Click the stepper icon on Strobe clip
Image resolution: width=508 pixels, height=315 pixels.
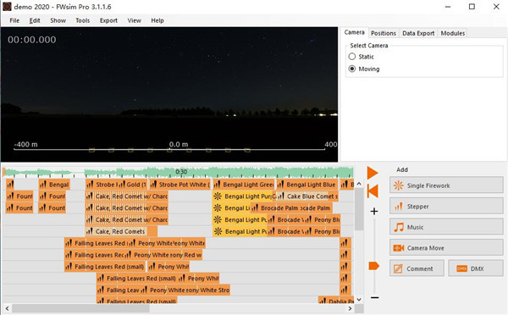(x=90, y=185)
